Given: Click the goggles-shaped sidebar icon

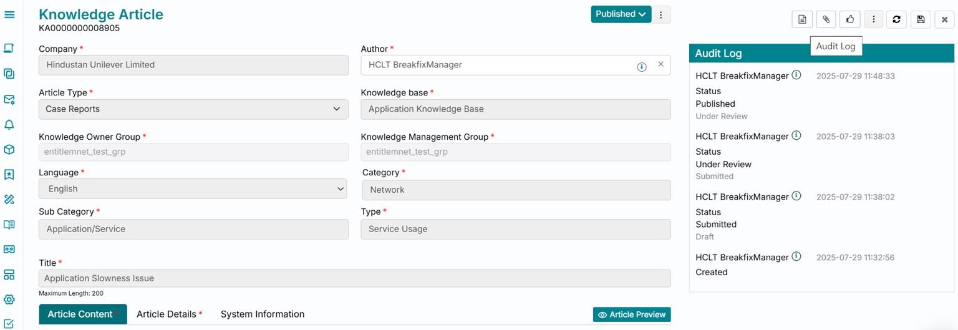Looking at the screenshot, I should [x=9, y=250].
